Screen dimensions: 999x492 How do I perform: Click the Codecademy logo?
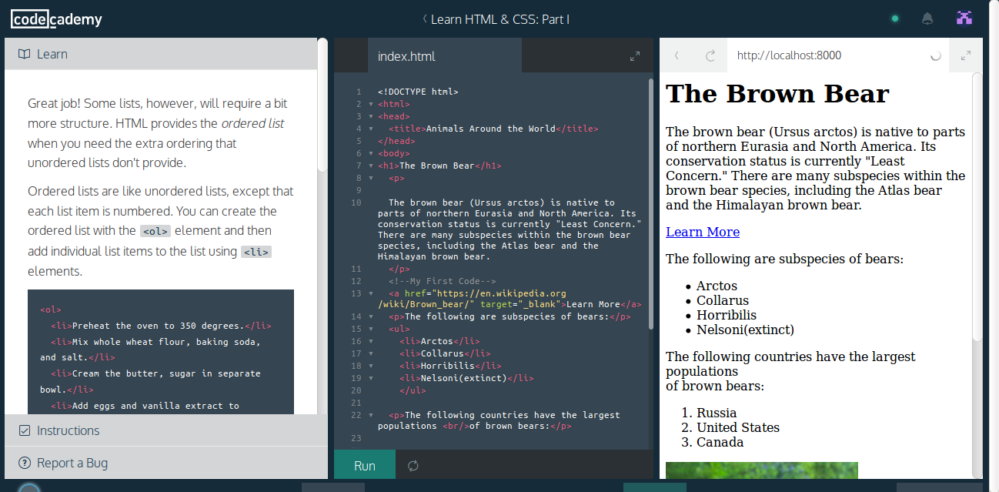pyautogui.click(x=56, y=19)
